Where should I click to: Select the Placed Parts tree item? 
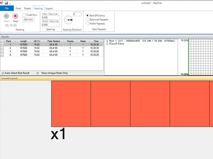(116, 44)
